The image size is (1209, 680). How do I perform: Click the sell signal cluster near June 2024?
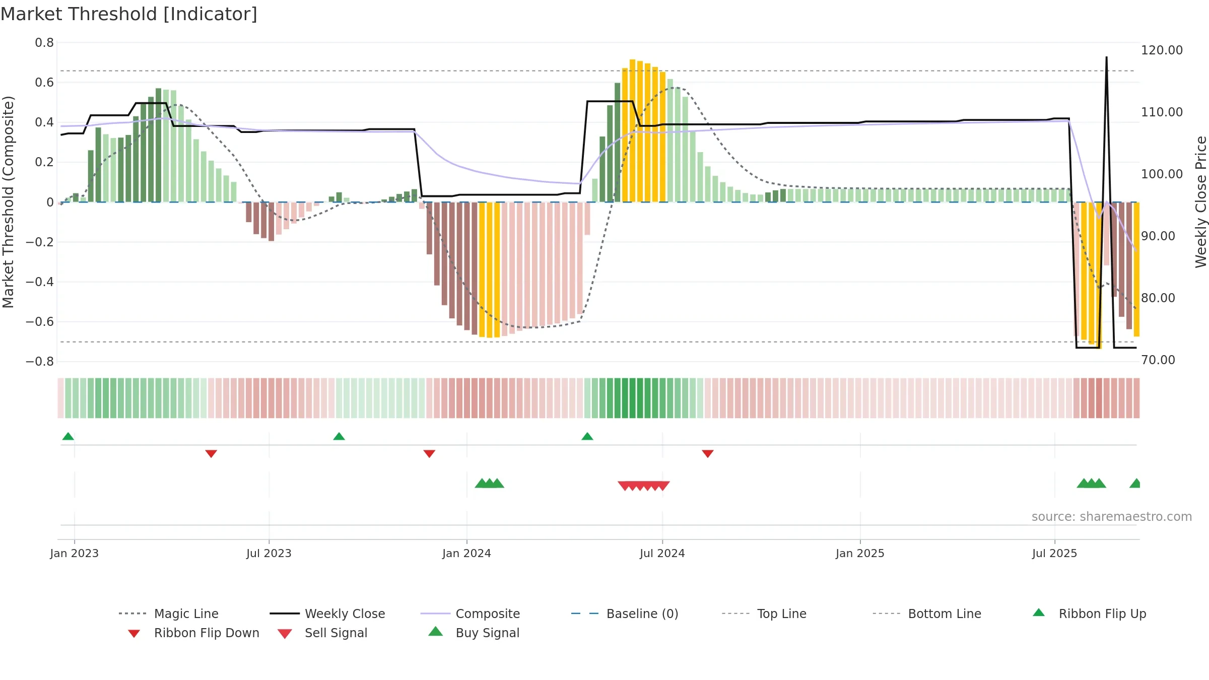tap(644, 486)
